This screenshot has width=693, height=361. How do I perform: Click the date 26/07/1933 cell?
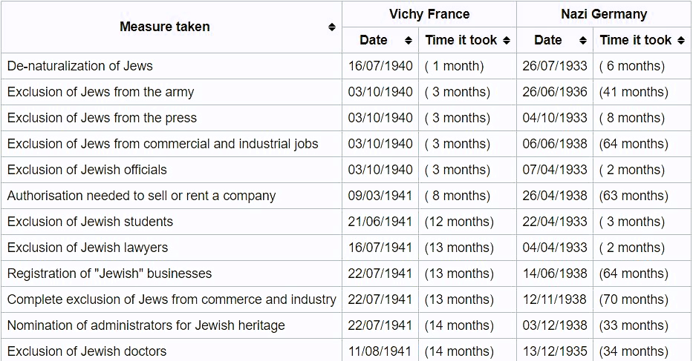click(x=554, y=66)
